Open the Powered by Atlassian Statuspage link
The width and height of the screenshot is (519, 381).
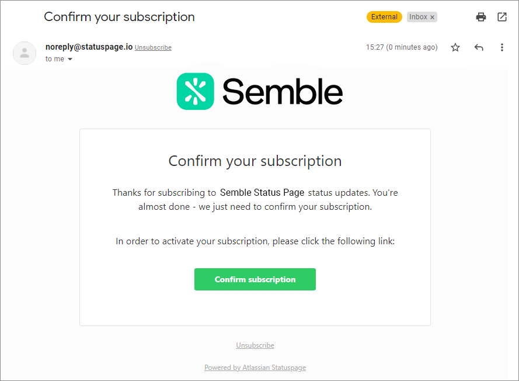click(255, 368)
